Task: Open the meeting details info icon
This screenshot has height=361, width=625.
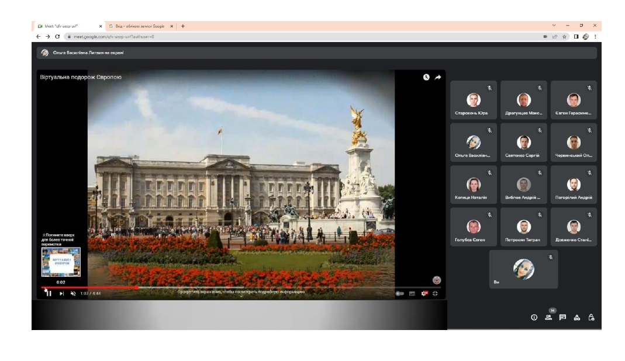Action: click(x=534, y=318)
